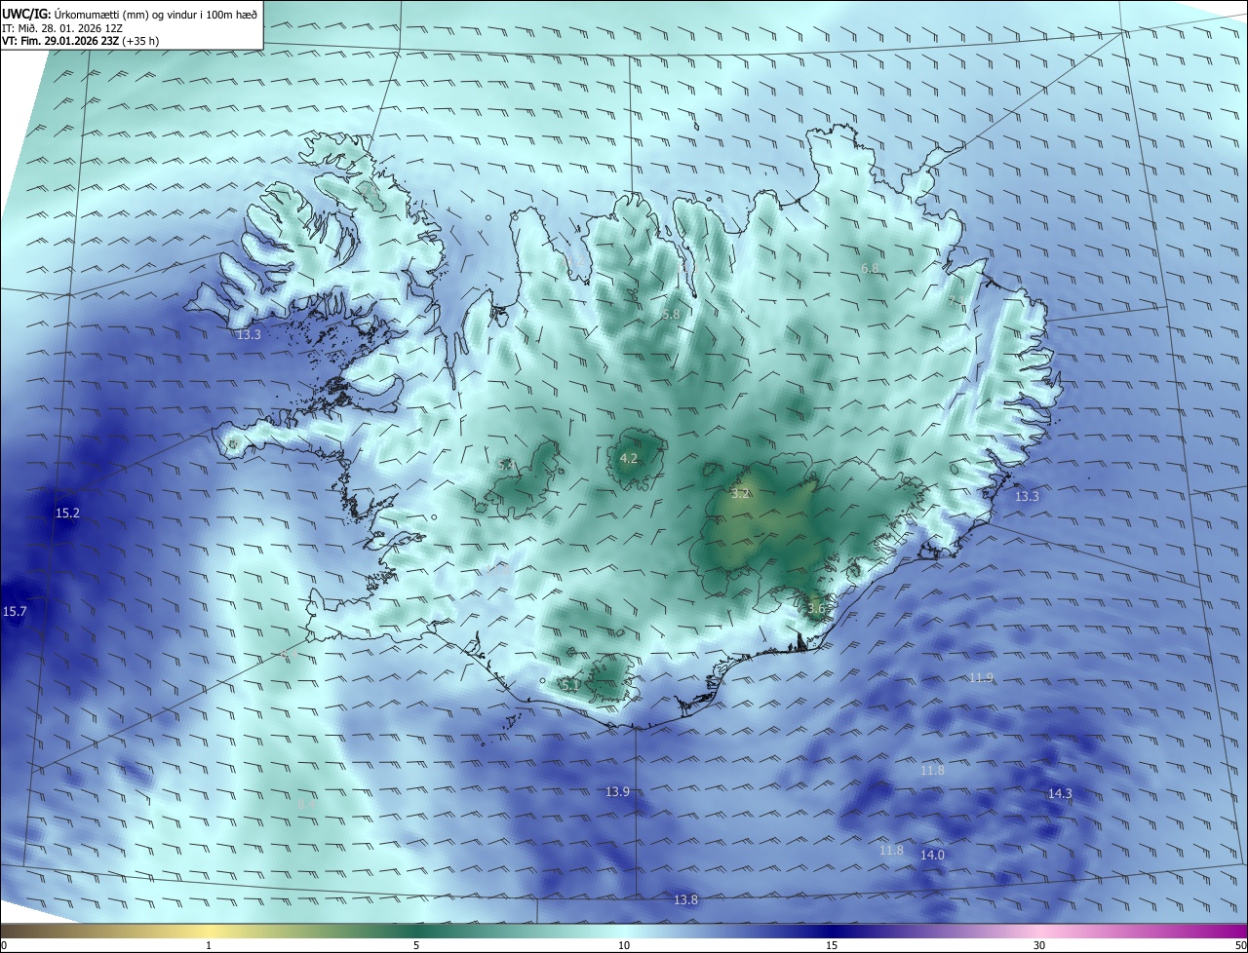Click the 10 tick on the color scale
Viewport: 1248px width, 953px height.
(x=624, y=945)
